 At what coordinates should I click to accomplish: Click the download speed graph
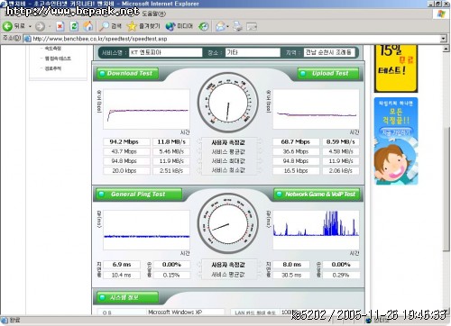tap(146, 109)
